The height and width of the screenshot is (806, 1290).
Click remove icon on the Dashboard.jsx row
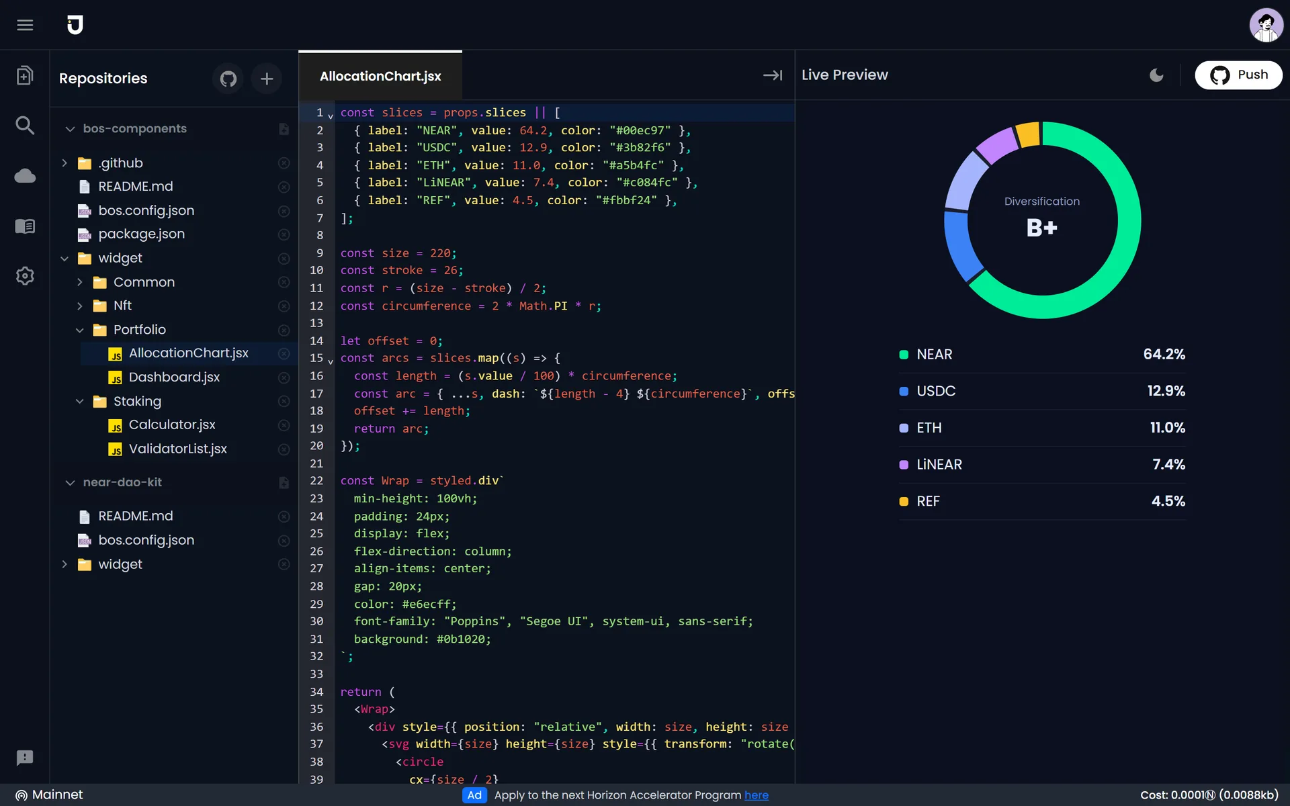pos(284,377)
